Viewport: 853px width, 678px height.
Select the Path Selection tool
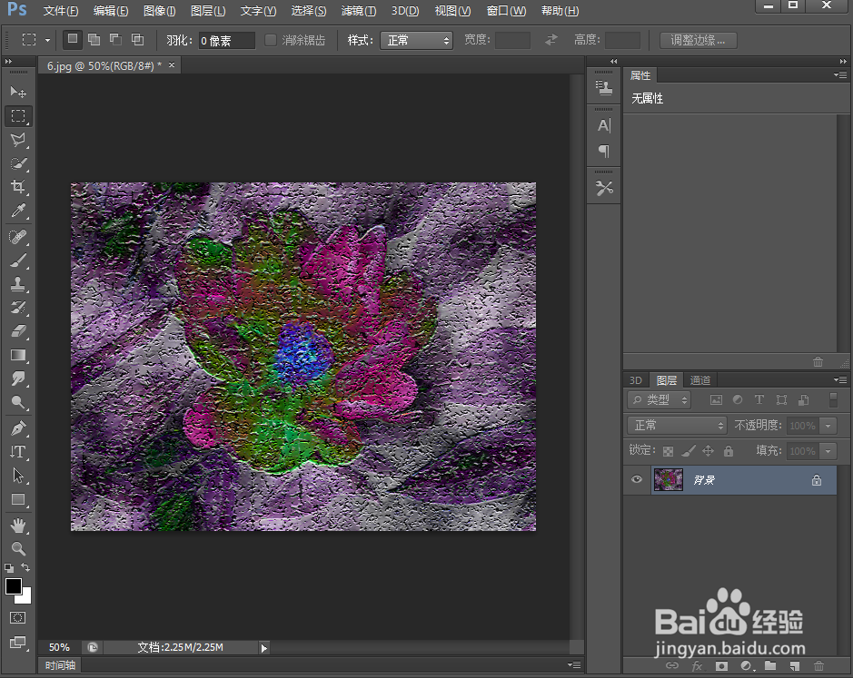(18, 476)
